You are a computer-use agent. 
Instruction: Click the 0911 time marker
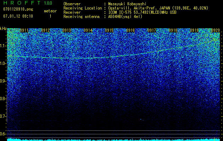24,30
